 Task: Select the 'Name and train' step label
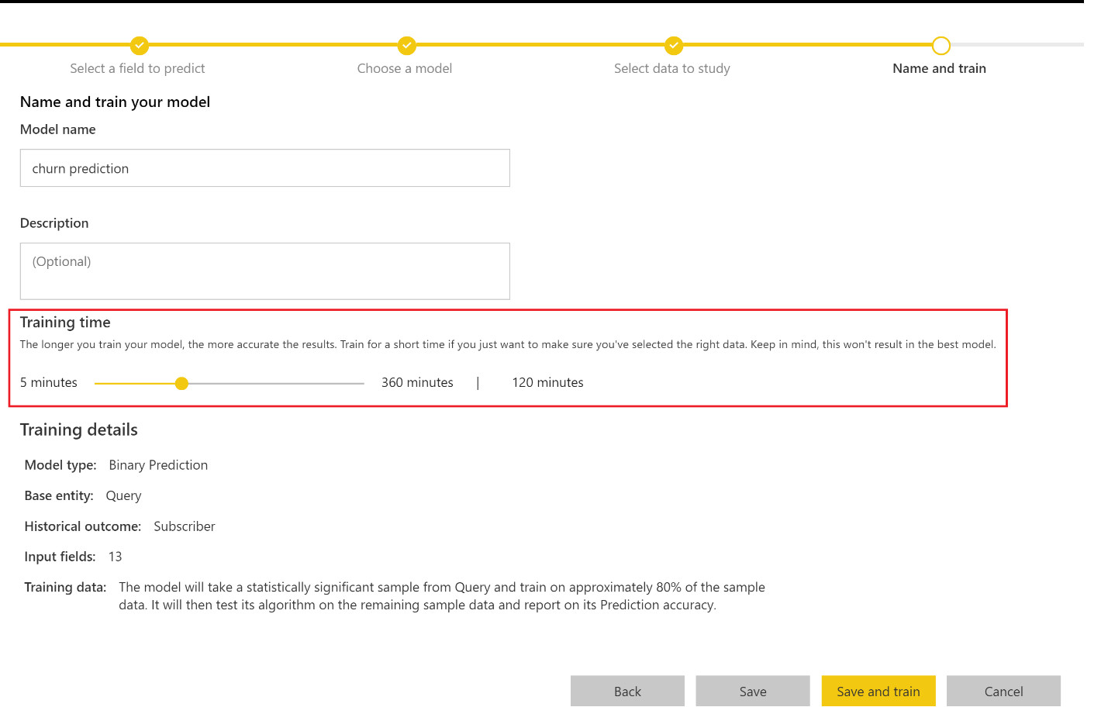click(939, 68)
